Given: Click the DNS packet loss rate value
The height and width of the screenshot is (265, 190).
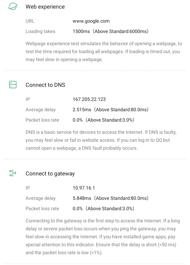Looking at the screenshot, I should click(103, 120).
